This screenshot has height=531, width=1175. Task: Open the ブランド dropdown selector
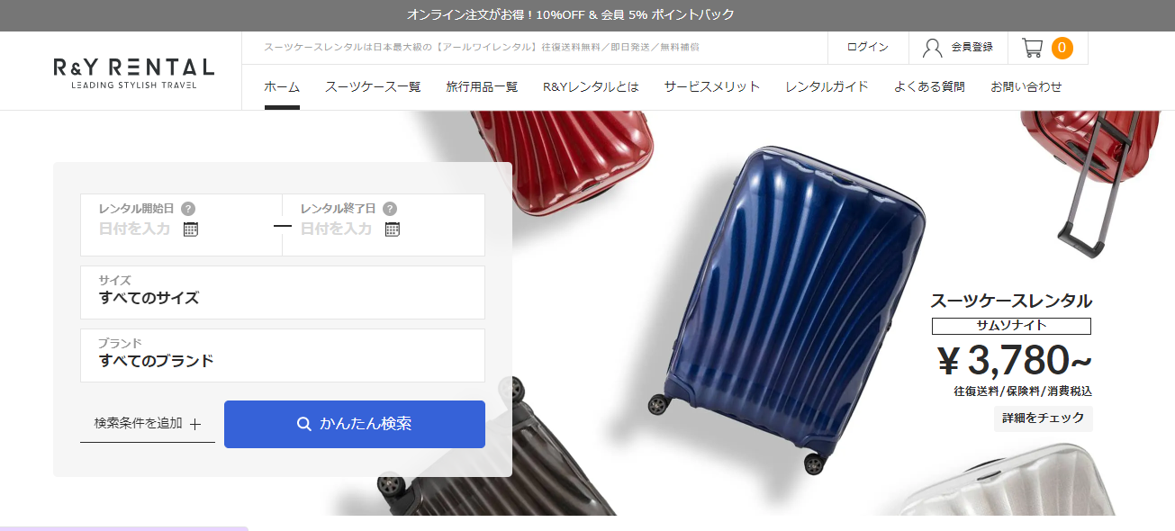coord(283,355)
